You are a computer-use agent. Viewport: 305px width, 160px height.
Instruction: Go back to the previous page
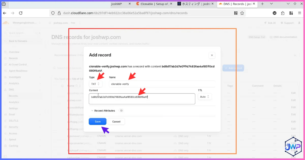click(x=5, y=13)
